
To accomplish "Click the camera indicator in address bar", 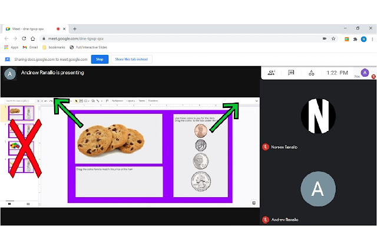I will coord(324,38).
